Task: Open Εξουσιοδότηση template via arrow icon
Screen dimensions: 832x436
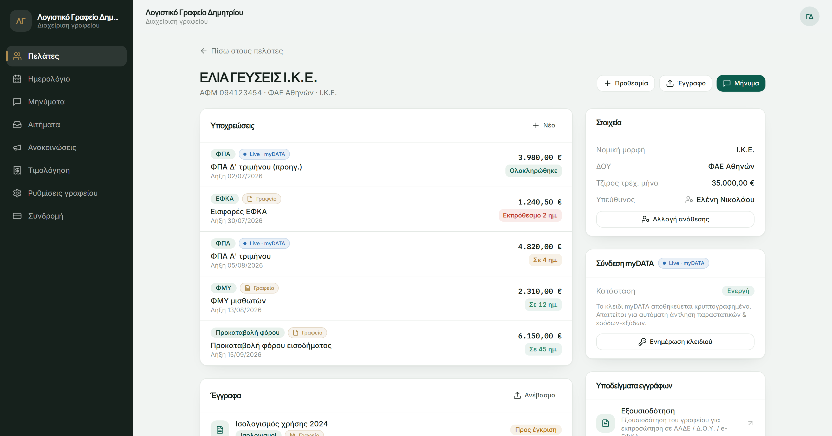Action: (750, 423)
